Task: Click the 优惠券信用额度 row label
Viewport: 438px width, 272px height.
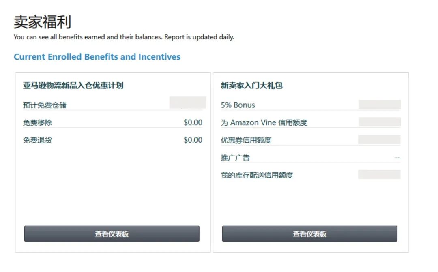Action: click(246, 140)
